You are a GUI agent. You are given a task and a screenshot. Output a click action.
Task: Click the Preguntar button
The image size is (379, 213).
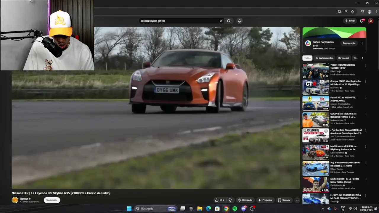tap(265, 200)
